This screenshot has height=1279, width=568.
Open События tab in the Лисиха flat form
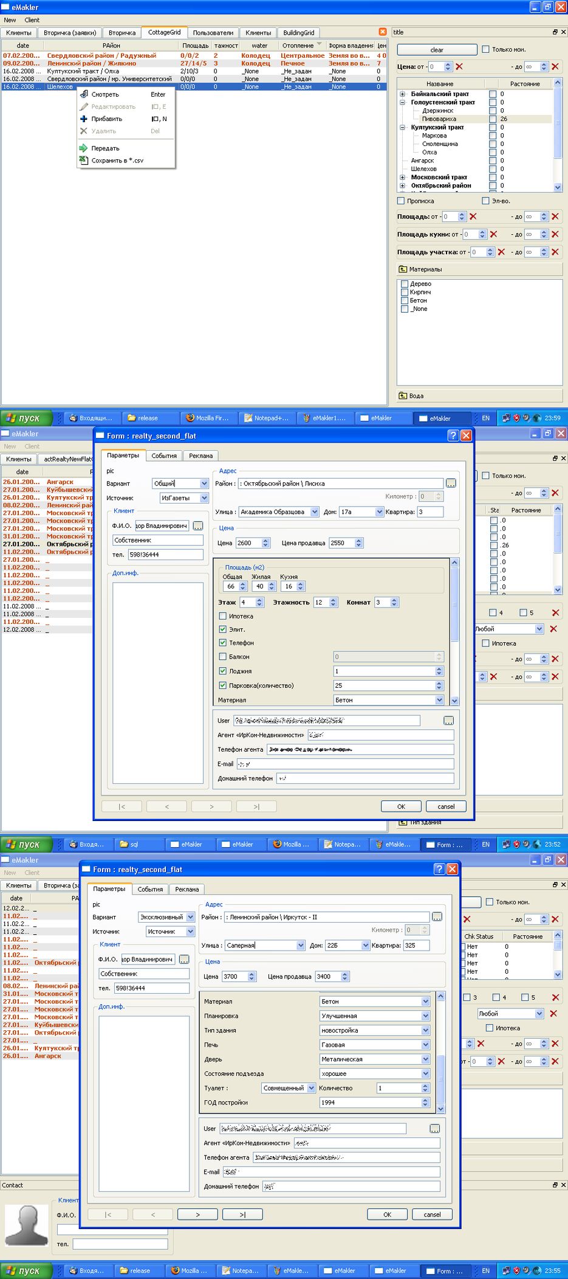[164, 456]
